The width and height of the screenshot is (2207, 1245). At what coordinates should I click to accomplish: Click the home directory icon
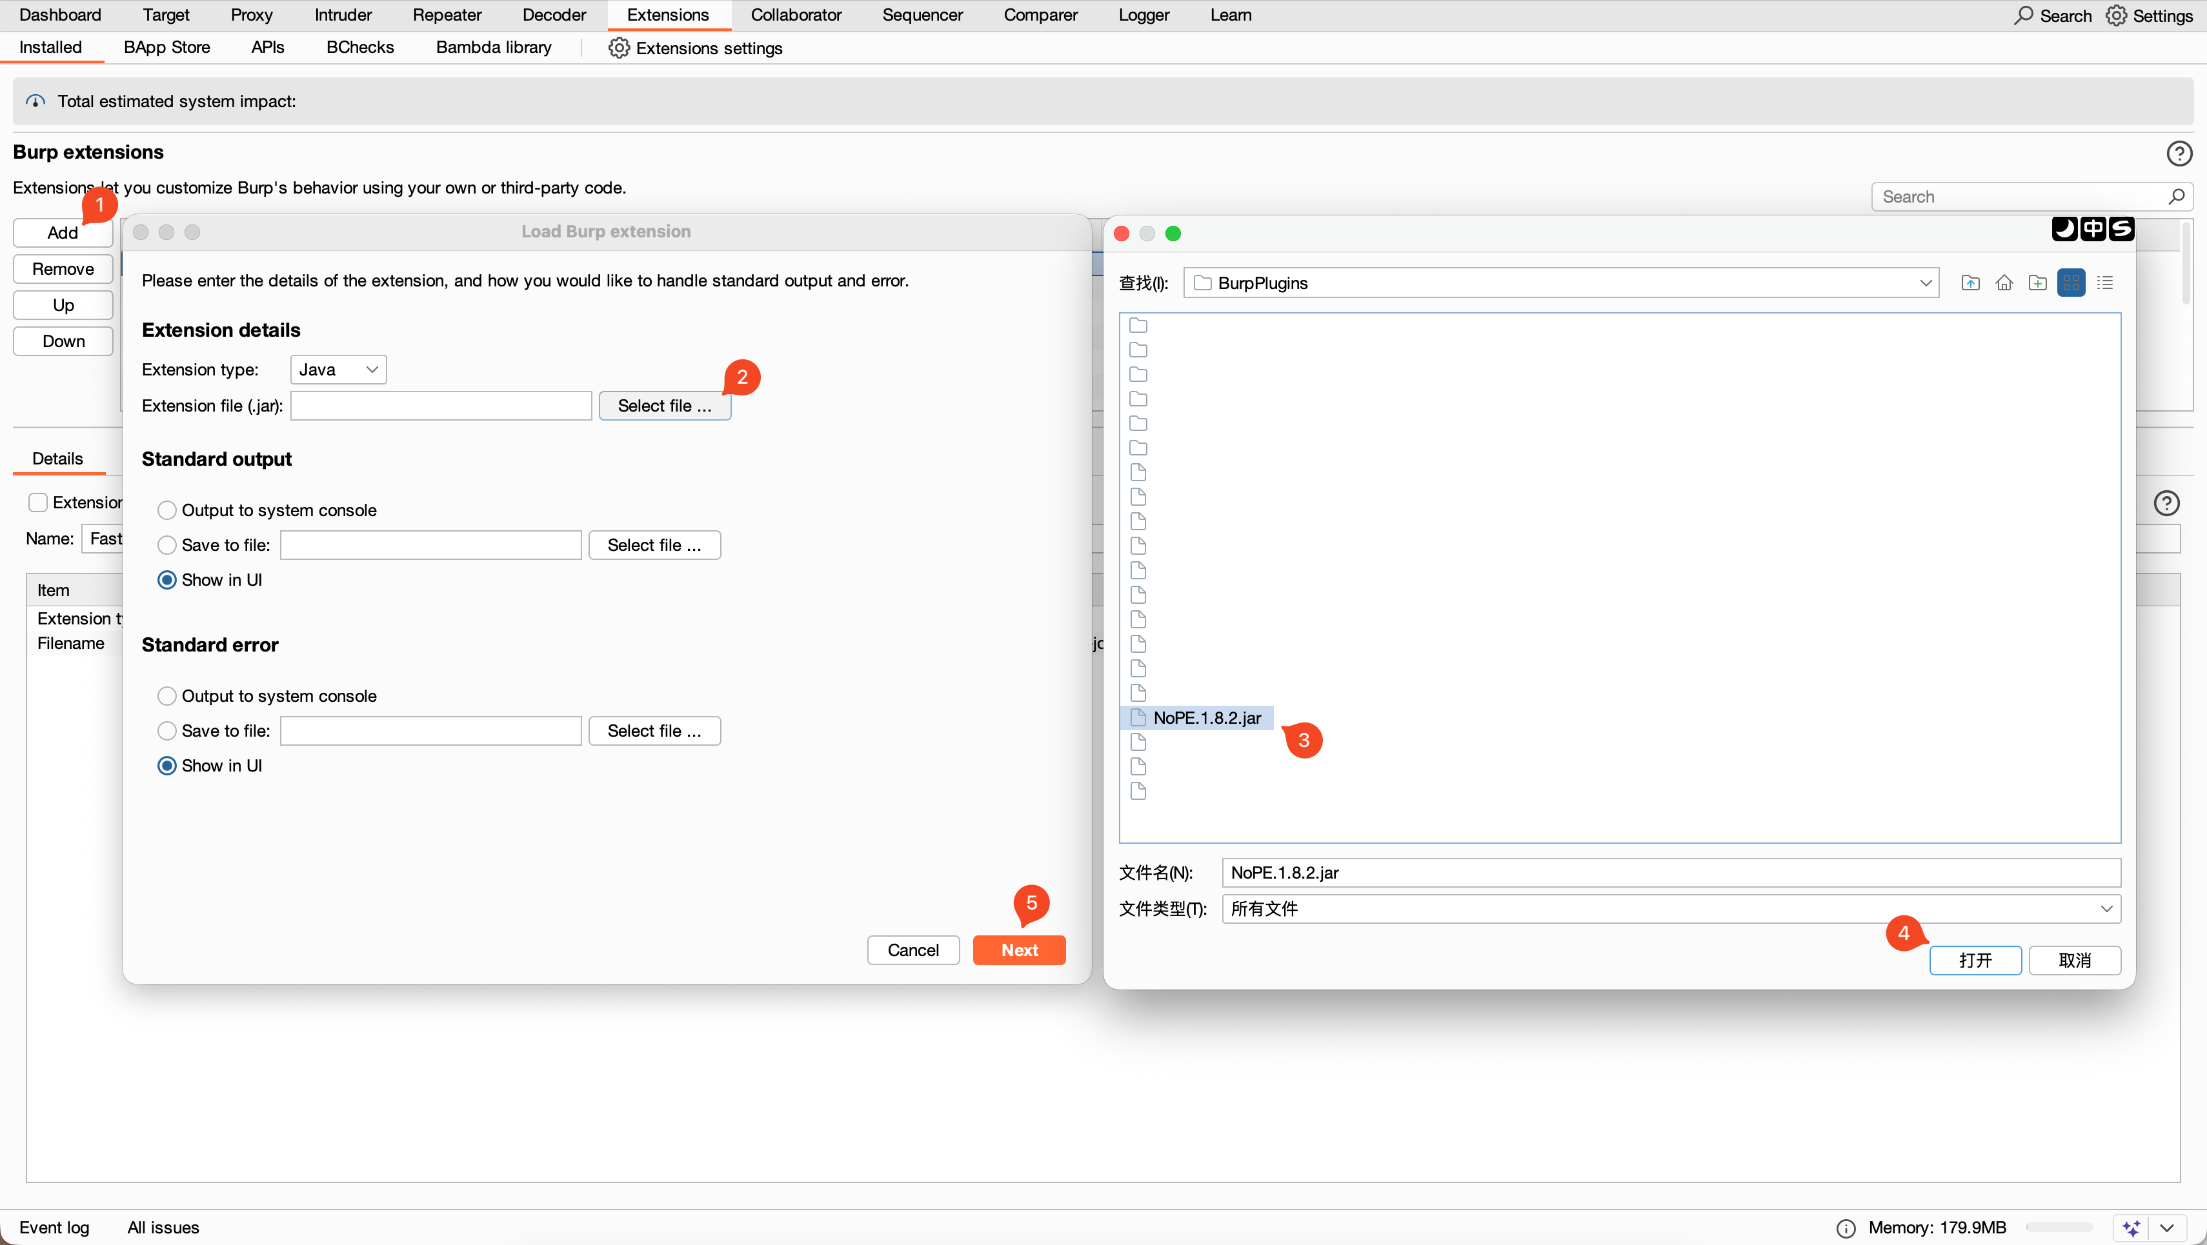point(2004,283)
